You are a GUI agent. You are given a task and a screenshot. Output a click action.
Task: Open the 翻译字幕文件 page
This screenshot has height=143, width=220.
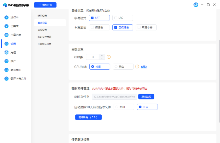tap(19, 79)
